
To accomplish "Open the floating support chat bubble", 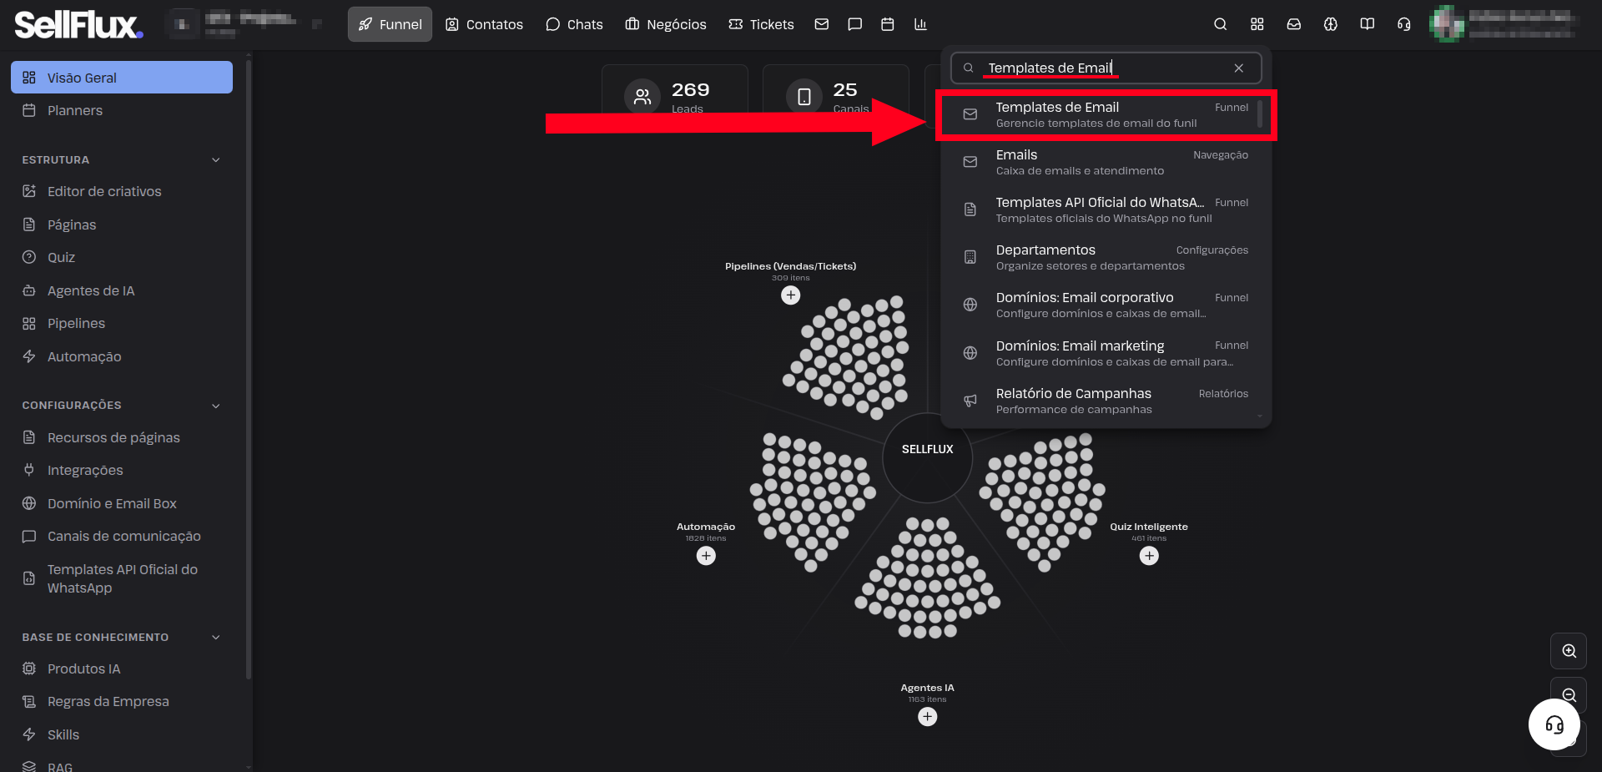I will pos(1554,724).
